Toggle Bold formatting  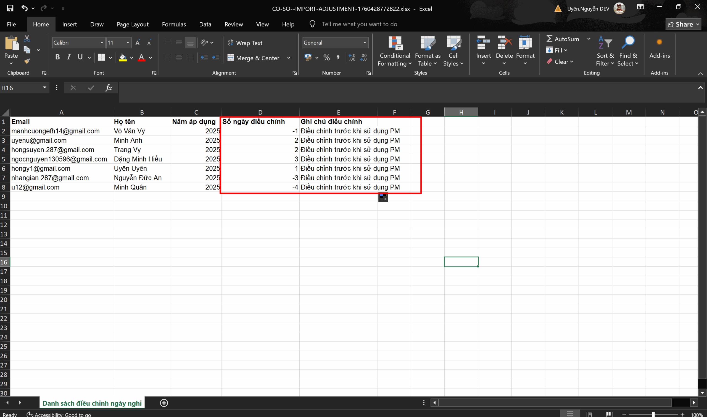pyautogui.click(x=57, y=57)
